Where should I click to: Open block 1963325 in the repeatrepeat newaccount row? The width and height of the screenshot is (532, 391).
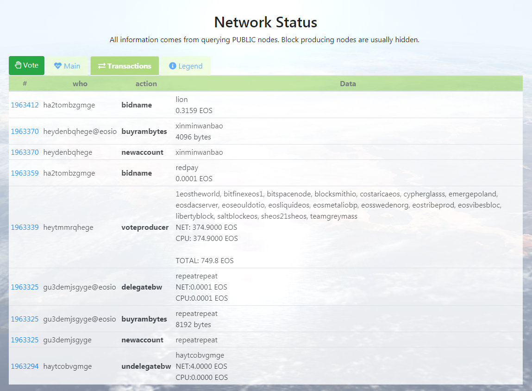[x=25, y=340]
